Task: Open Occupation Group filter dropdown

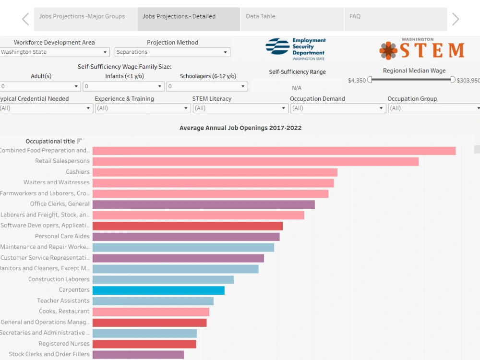Action: [434, 108]
